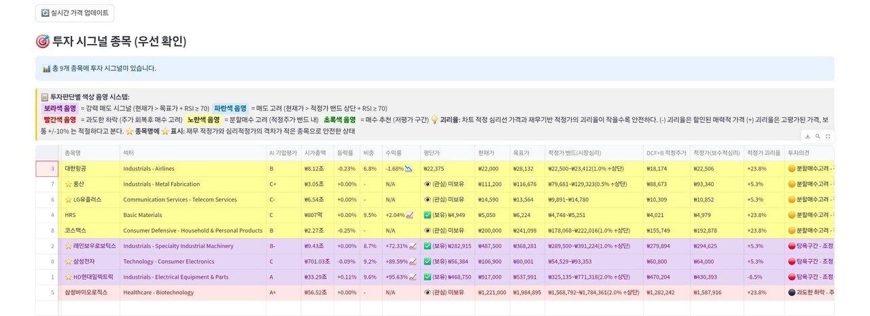Click the 적정가 밴드(시장심리) column header
This screenshot has height=316, width=870.
click(593, 153)
